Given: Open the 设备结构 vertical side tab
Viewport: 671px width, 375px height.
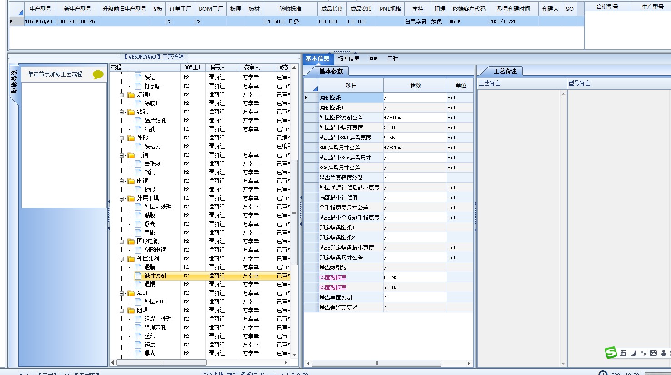Looking at the screenshot, I should [x=14, y=83].
